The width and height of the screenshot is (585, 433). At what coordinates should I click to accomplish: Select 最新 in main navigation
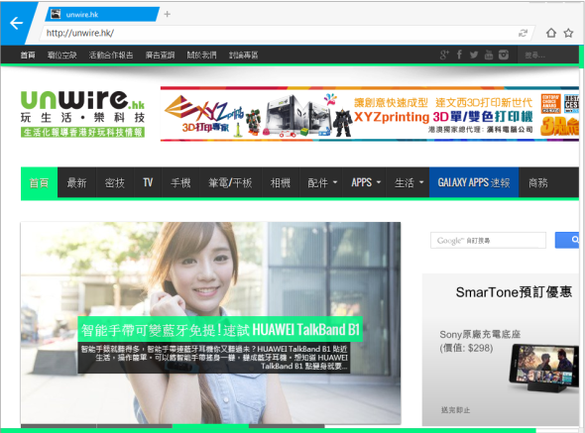point(77,182)
